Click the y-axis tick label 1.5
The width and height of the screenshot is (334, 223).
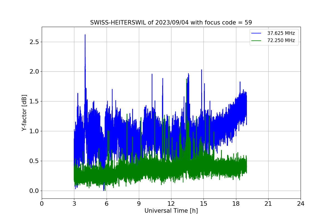click(x=34, y=101)
